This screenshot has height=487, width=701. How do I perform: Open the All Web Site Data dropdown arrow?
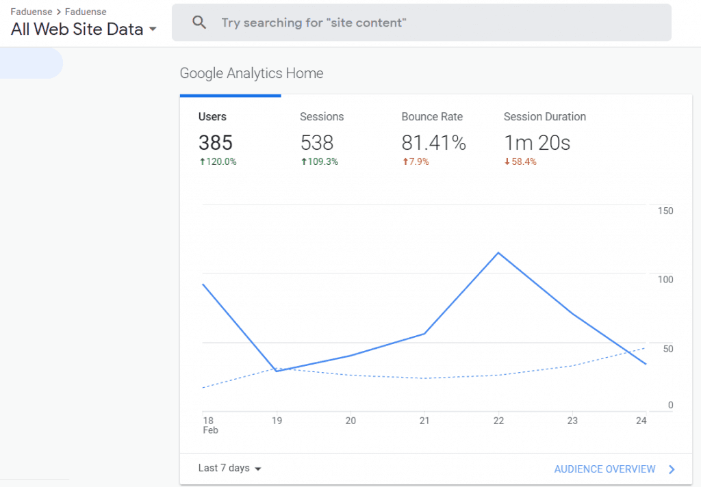153,29
